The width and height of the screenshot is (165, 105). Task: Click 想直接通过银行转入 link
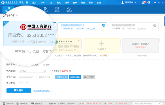point(43,91)
